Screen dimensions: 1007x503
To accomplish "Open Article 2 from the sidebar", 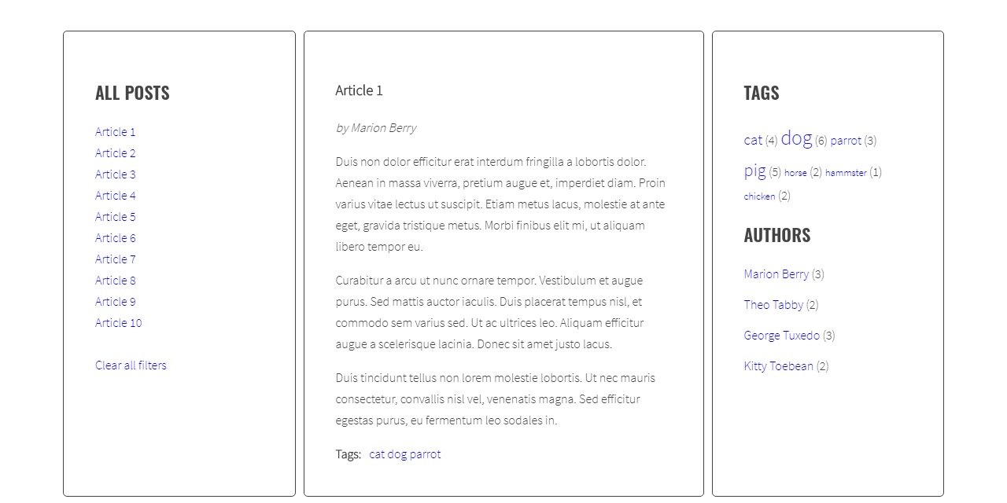I will (115, 152).
